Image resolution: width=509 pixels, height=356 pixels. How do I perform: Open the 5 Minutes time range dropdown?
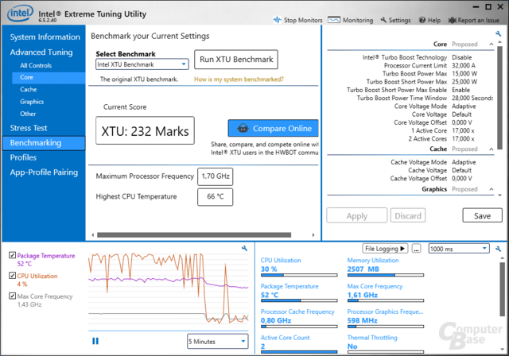point(217,341)
